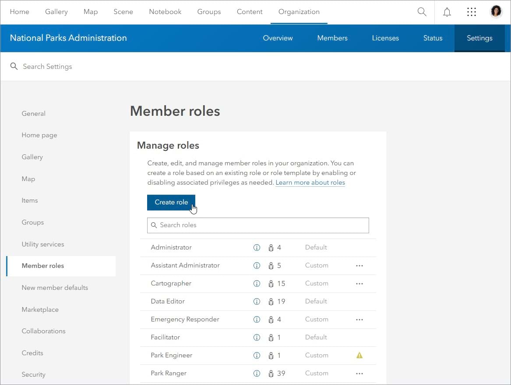This screenshot has height=385, width=511.
Task: Open the ellipsis menu for Park Ranger
Action: (359, 373)
